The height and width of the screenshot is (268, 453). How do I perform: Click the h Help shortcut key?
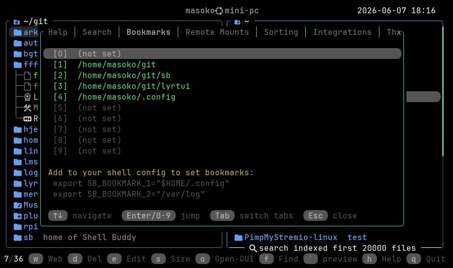pyautogui.click(x=370, y=259)
